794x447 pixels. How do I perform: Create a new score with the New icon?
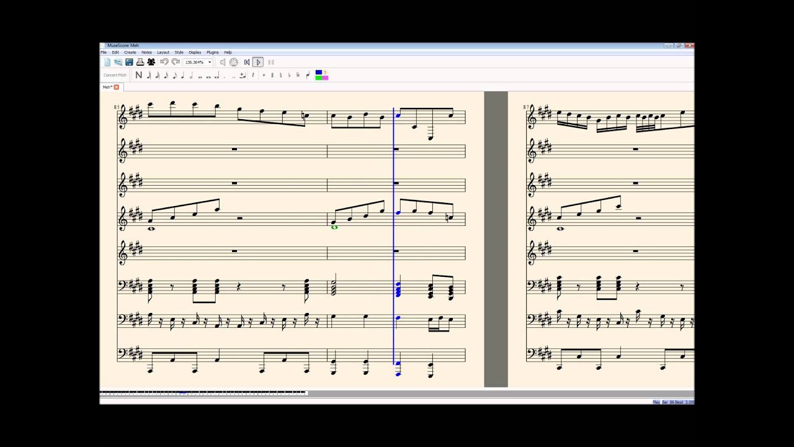point(107,62)
